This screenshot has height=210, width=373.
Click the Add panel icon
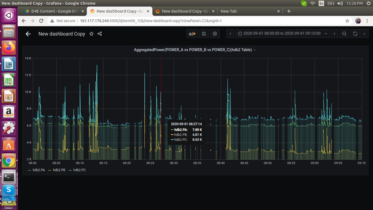tap(192, 34)
